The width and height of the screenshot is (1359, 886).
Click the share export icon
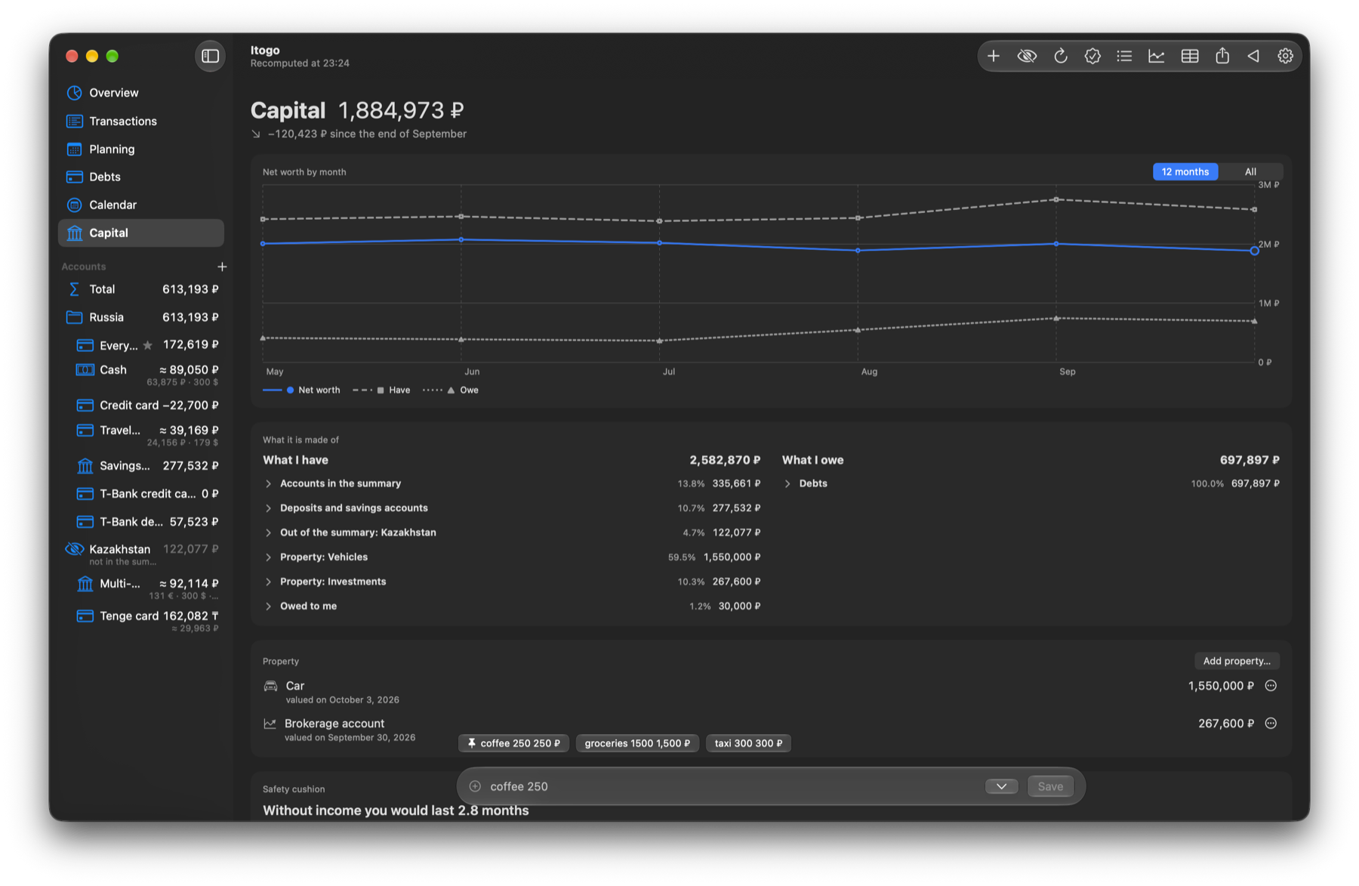tap(1222, 56)
